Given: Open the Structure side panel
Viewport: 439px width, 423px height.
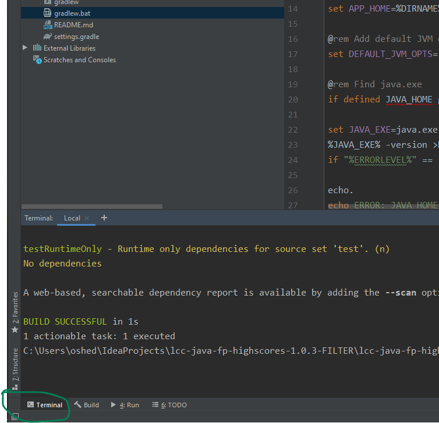Looking at the screenshot, I should tap(15, 364).
